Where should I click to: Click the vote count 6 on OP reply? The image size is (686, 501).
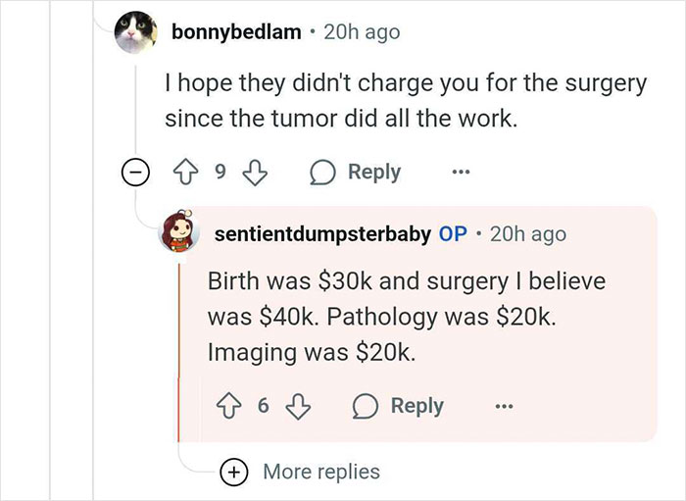264,406
